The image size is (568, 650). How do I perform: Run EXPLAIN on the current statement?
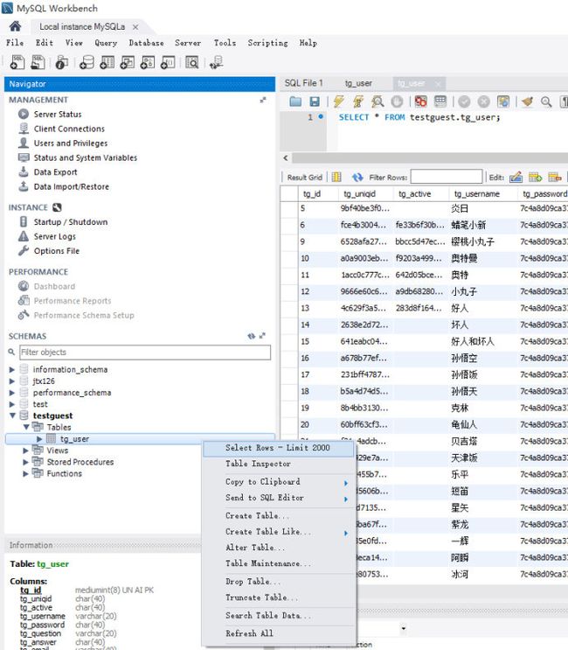point(378,101)
